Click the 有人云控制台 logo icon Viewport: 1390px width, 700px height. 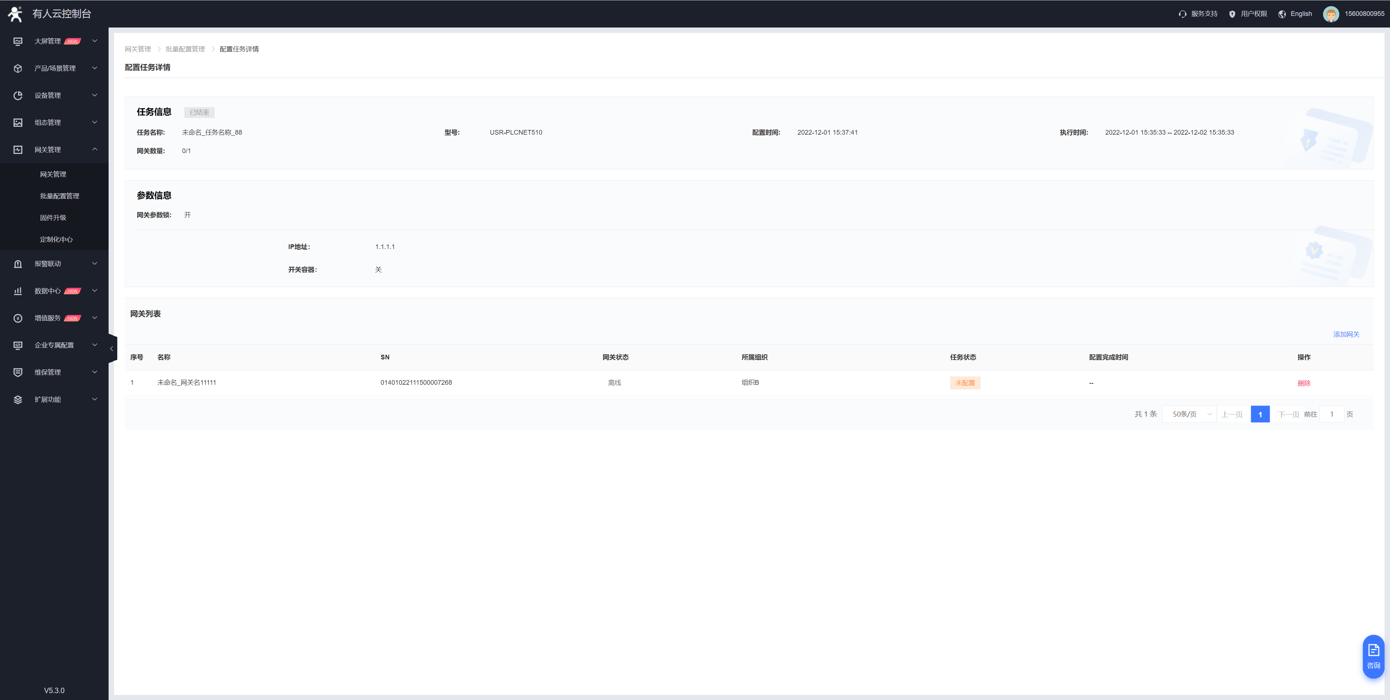15,13
